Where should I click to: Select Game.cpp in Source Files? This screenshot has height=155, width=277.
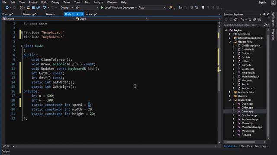(x=248, y=112)
